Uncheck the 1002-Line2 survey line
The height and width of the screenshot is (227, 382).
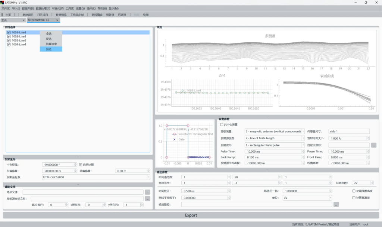pyautogui.click(x=9, y=36)
